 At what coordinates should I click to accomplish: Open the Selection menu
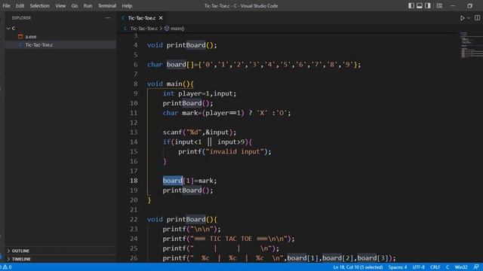click(39, 6)
